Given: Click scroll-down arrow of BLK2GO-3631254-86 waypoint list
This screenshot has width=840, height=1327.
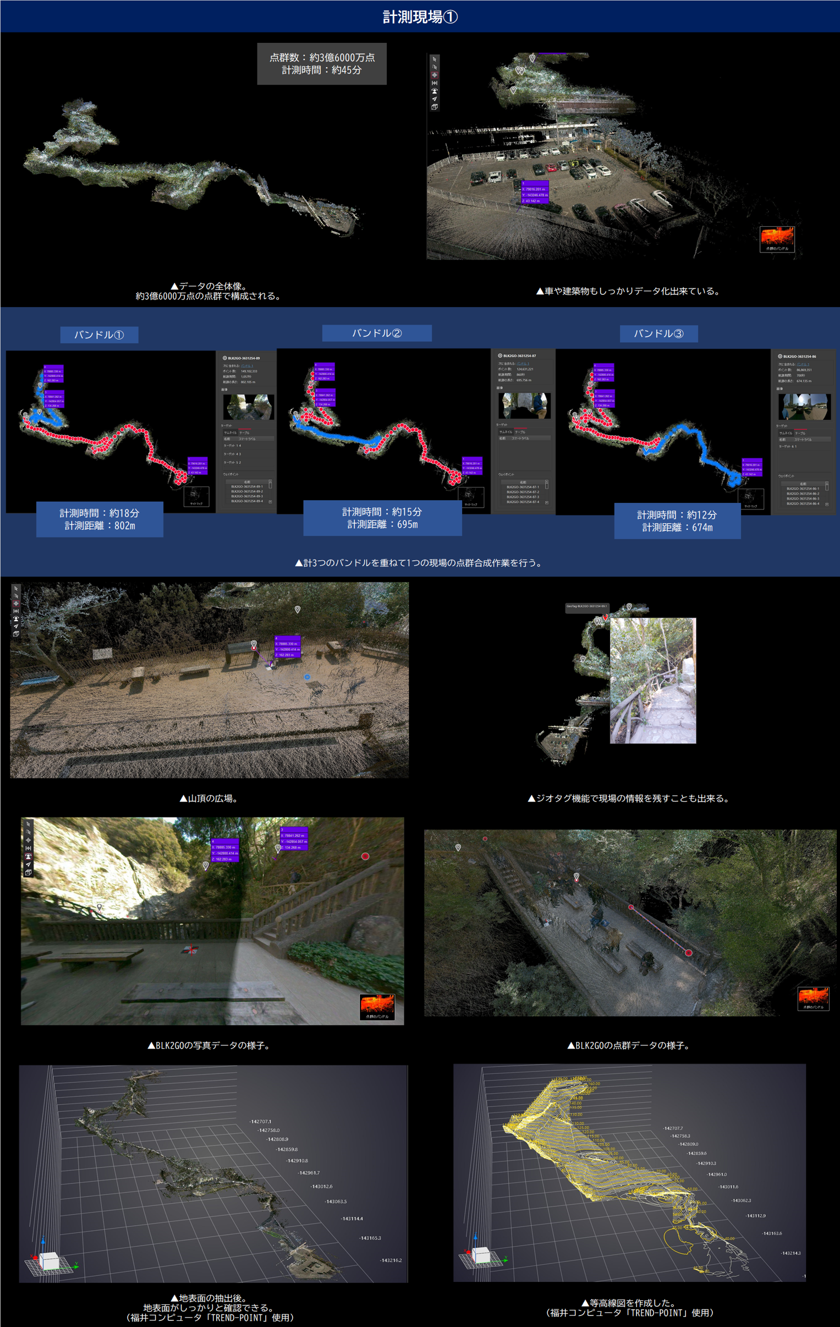Looking at the screenshot, I should click(x=827, y=505).
